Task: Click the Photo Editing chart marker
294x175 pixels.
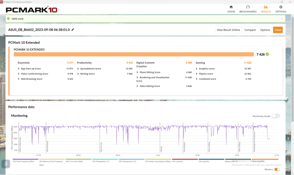Action: click(209, 147)
